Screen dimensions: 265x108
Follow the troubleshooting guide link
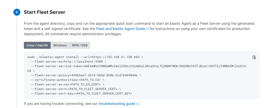[117, 104]
